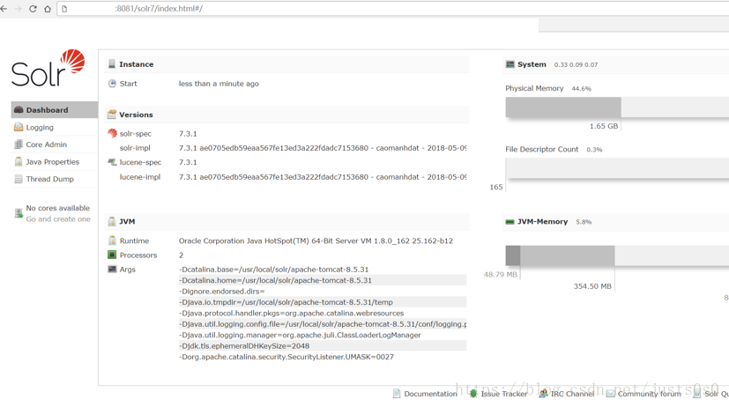This screenshot has height=407, width=729.
Task: Click the Documentation page icon
Action: coord(397,394)
